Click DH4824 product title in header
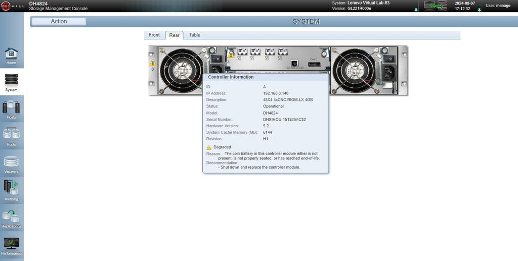 [x=38, y=4]
